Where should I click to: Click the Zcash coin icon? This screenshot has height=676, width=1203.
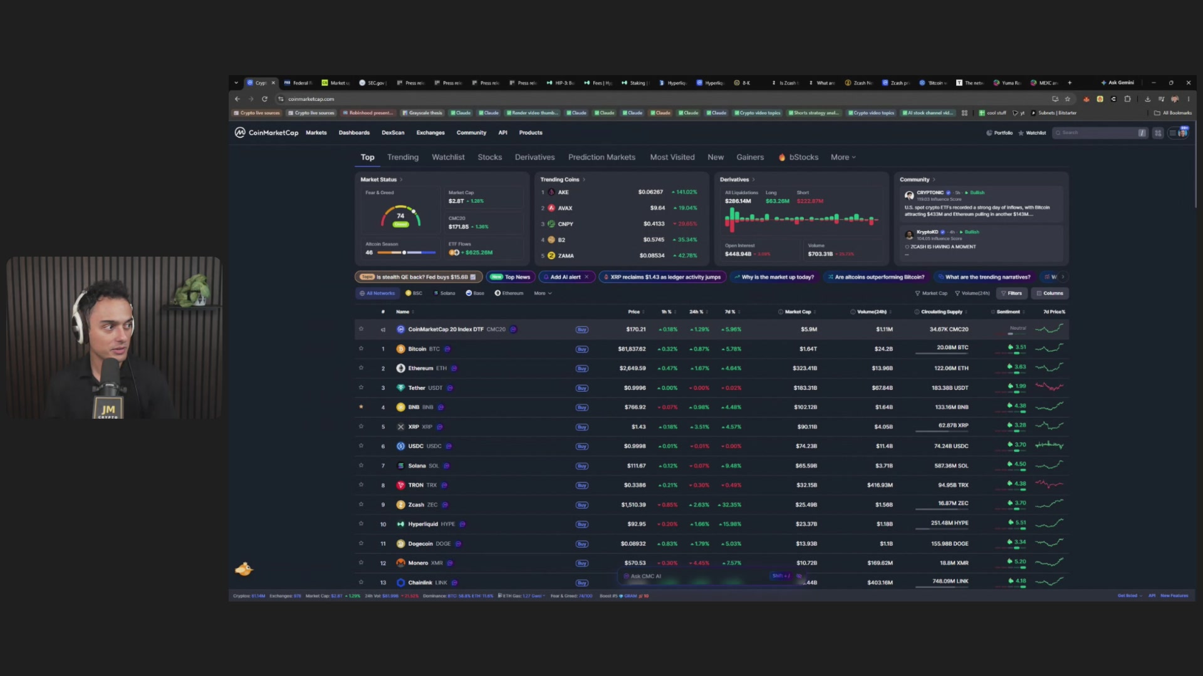pos(400,504)
